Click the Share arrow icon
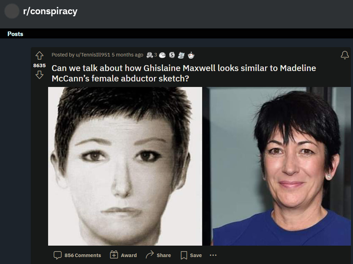Image resolution: width=353 pixels, height=264 pixels. (150, 255)
